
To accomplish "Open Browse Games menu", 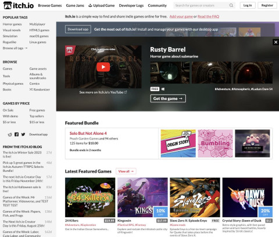I will pyautogui.click(x=50, y=5).
